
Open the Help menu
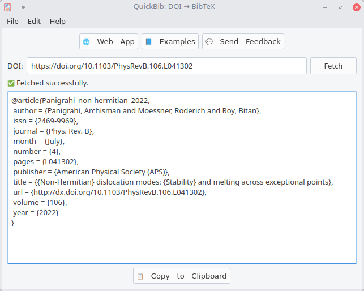pyautogui.click(x=58, y=22)
